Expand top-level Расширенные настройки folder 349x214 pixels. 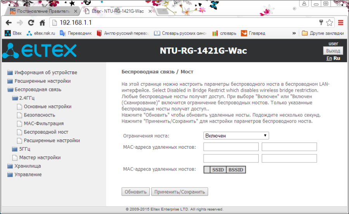[x=39, y=81]
